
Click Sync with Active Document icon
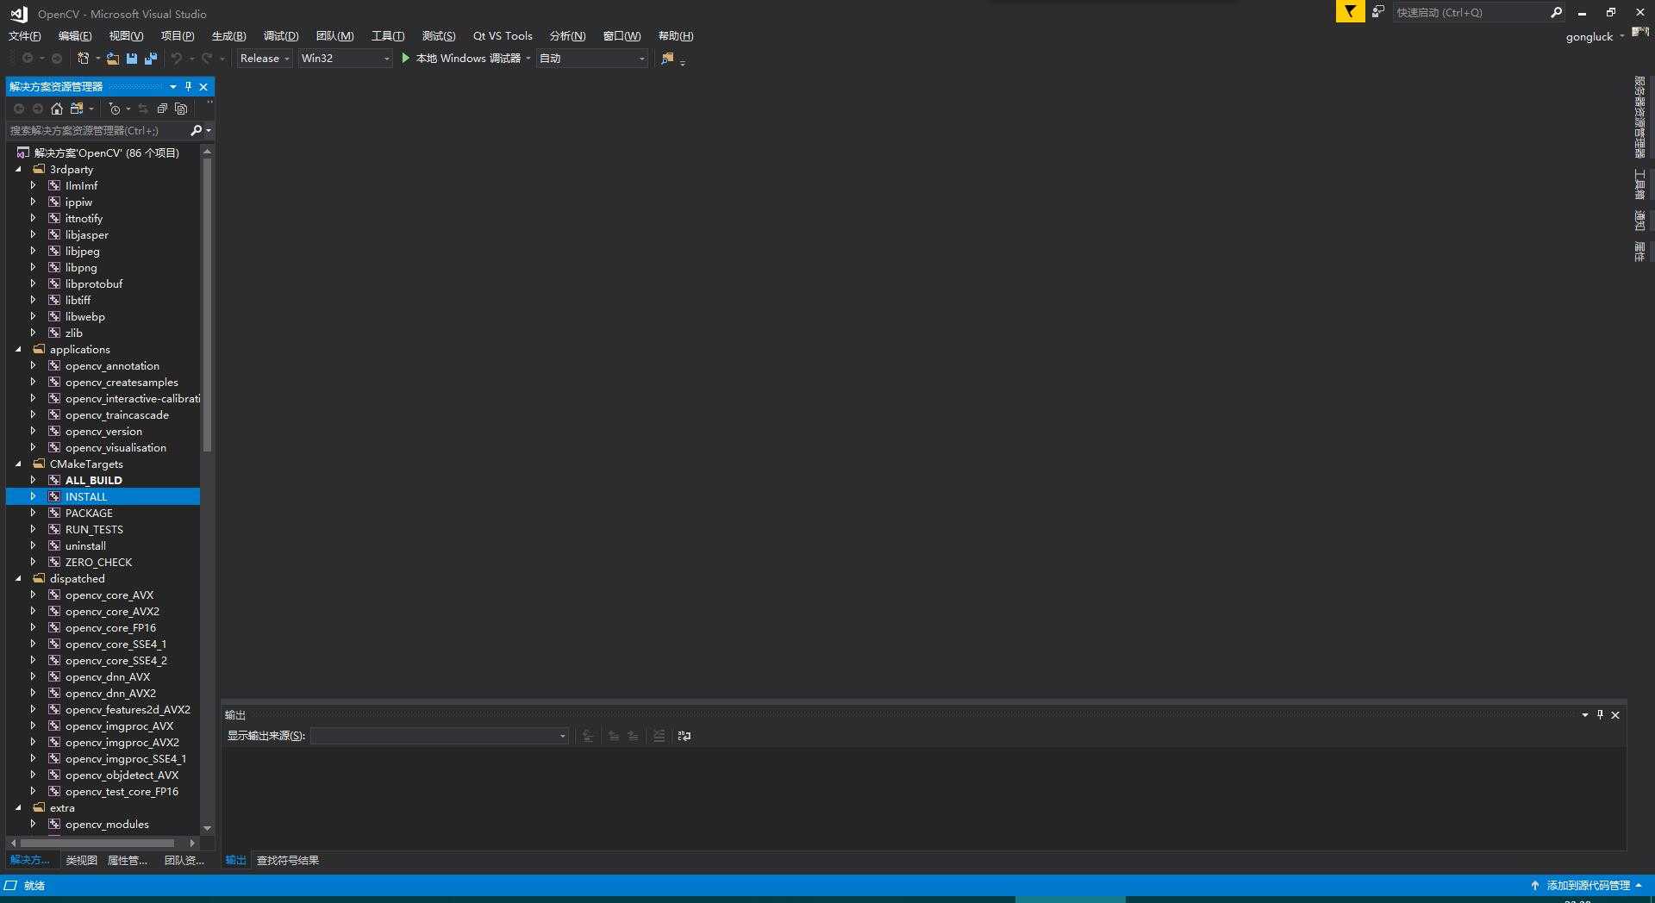coord(143,109)
